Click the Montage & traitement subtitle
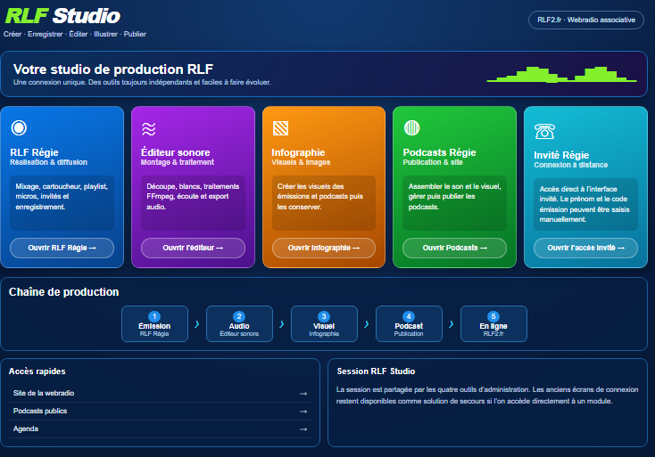 click(177, 162)
